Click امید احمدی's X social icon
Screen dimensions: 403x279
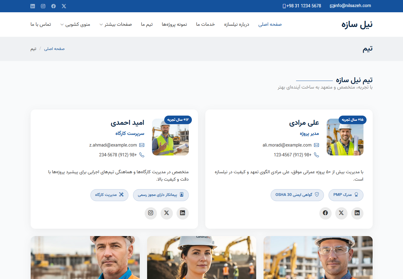click(x=166, y=213)
